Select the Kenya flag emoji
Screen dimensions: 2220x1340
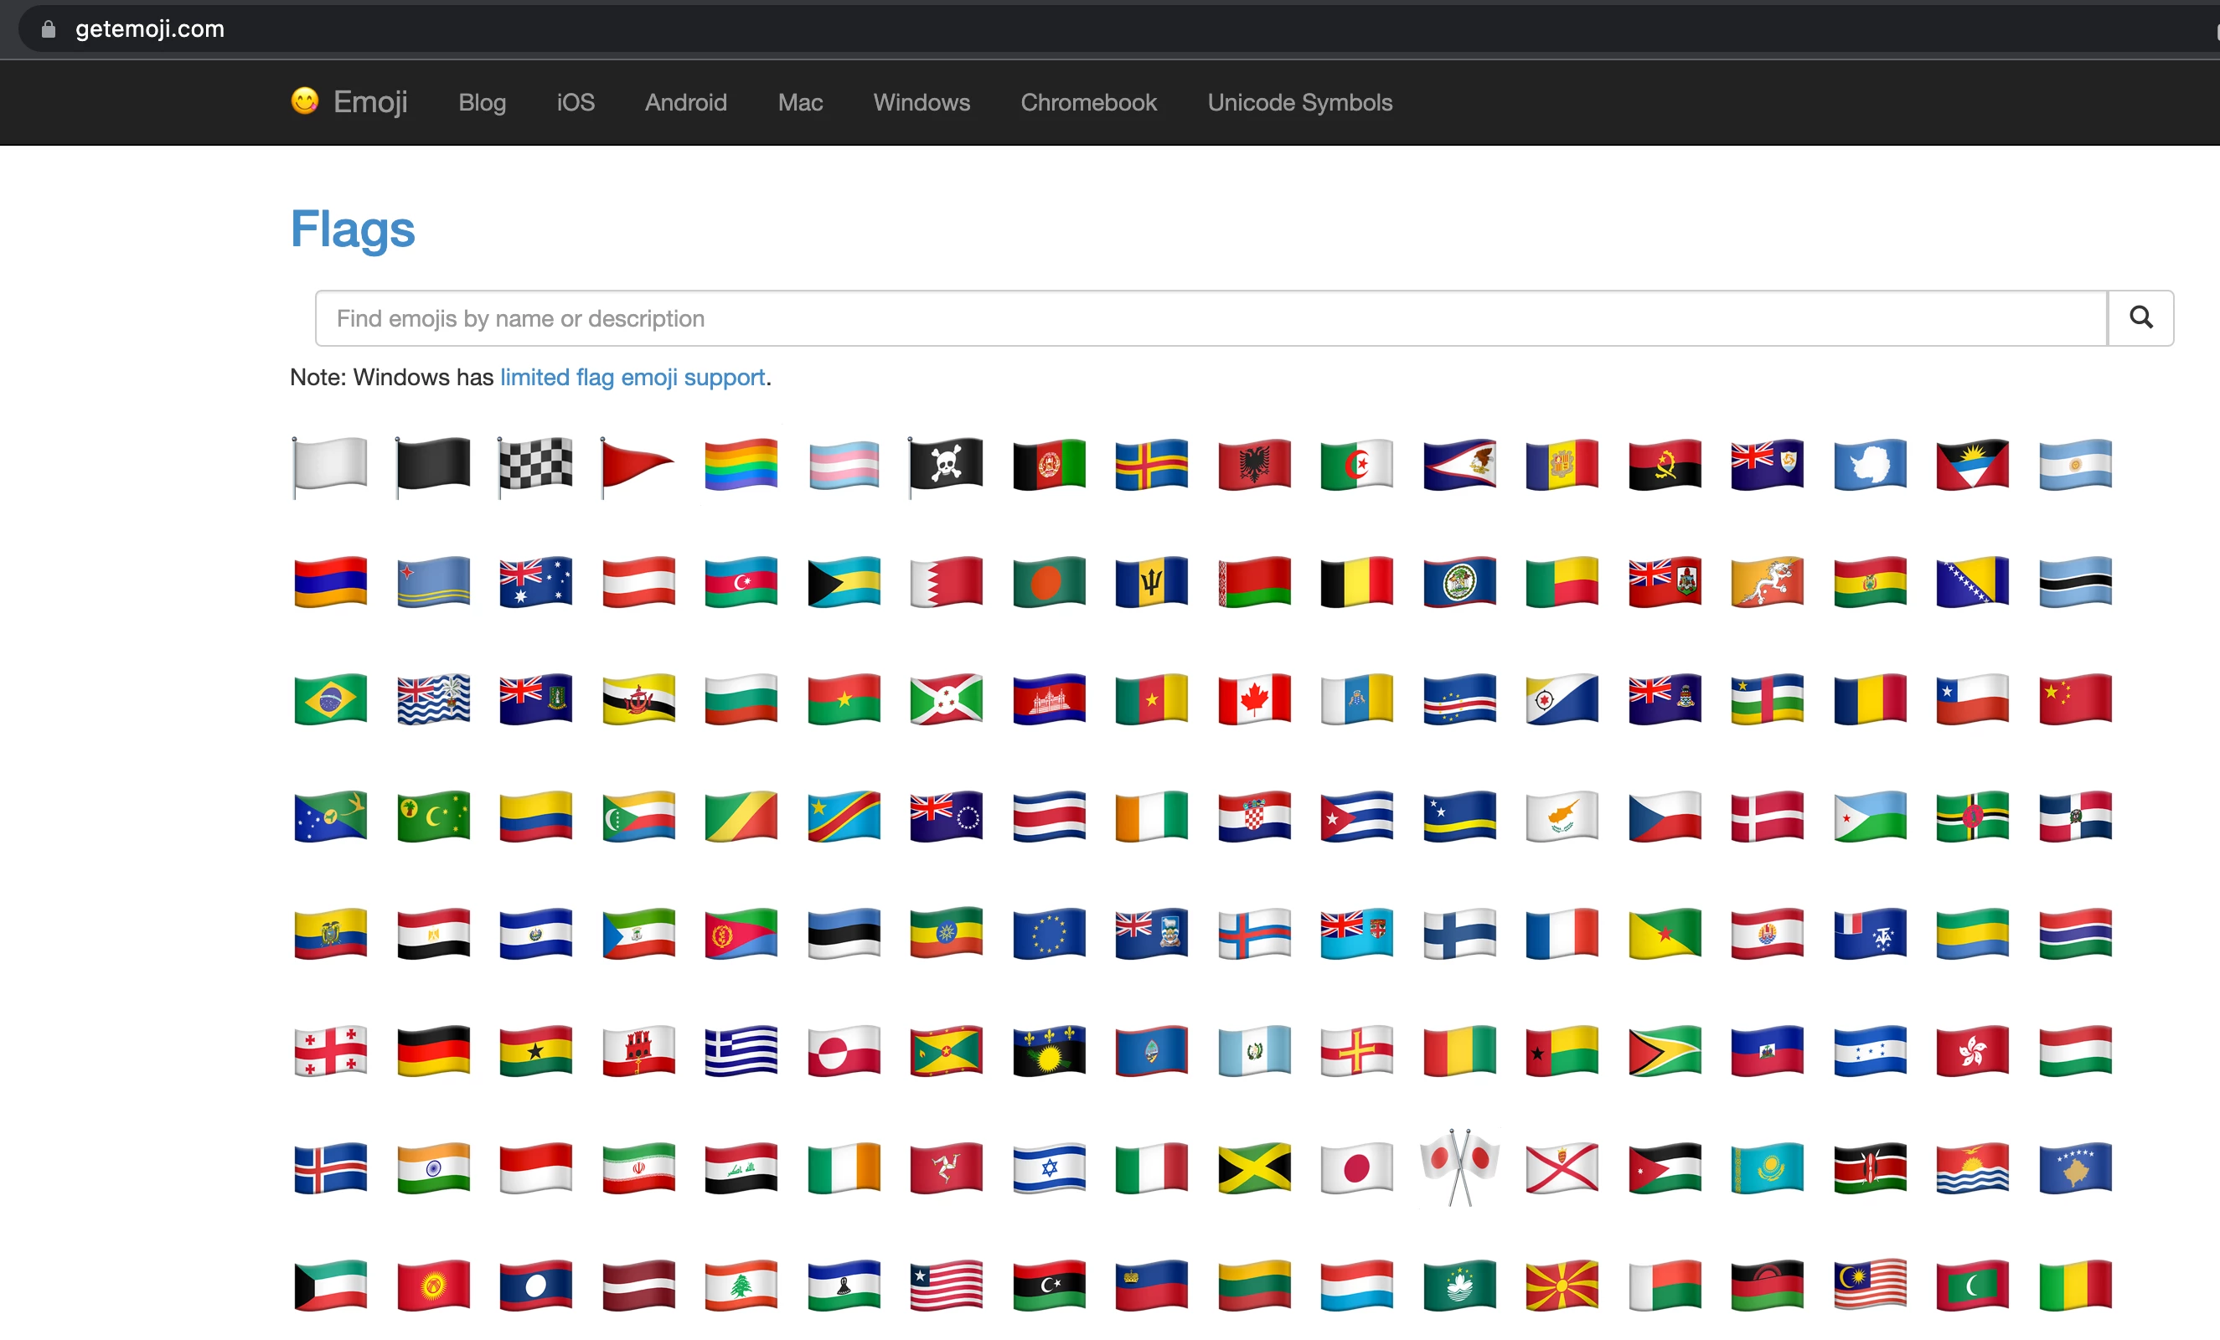pos(1871,1167)
